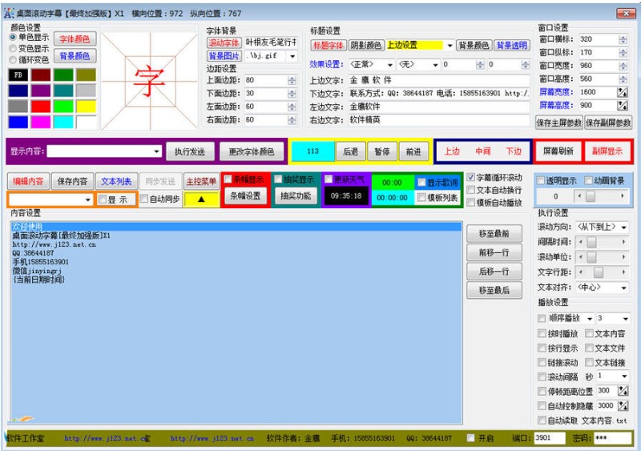This screenshot has height=451, width=641.
Task: Click the icon beside 自动控制隐藏 3000
Action: point(622,406)
